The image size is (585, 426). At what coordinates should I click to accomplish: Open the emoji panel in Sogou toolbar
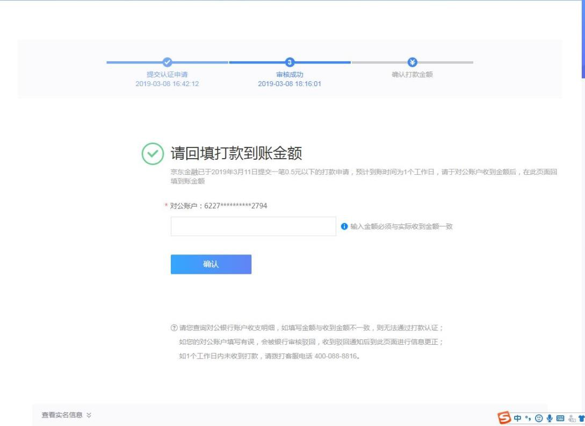click(539, 418)
